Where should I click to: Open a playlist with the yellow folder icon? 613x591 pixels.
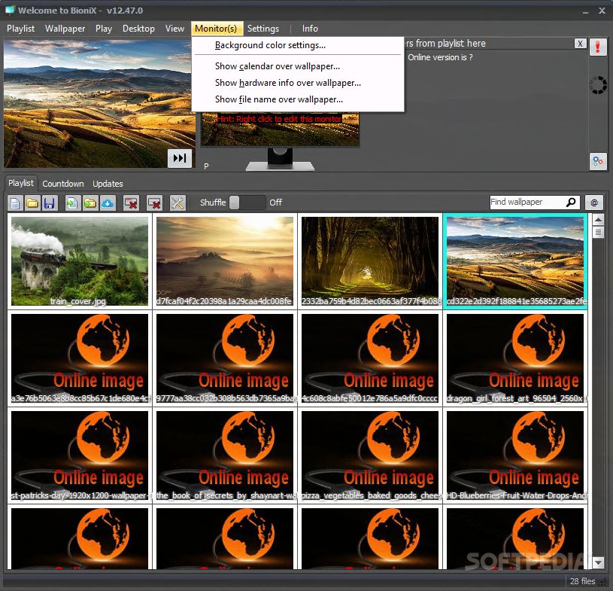32,203
